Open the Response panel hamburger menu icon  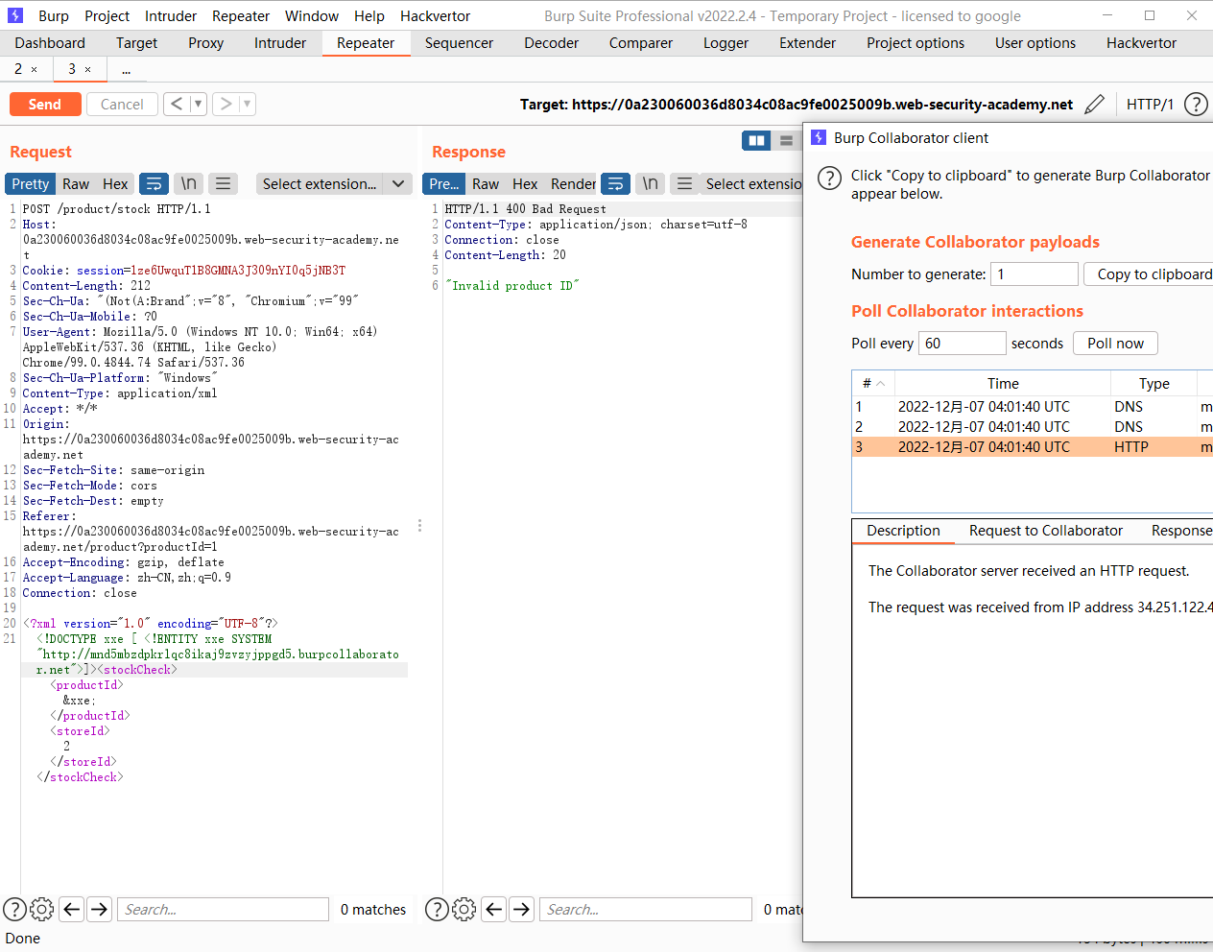pos(684,183)
